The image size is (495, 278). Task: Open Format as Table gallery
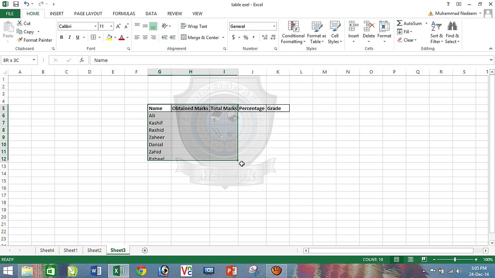(x=316, y=32)
